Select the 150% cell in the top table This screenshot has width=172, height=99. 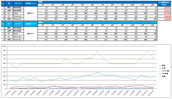tap(164, 8)
